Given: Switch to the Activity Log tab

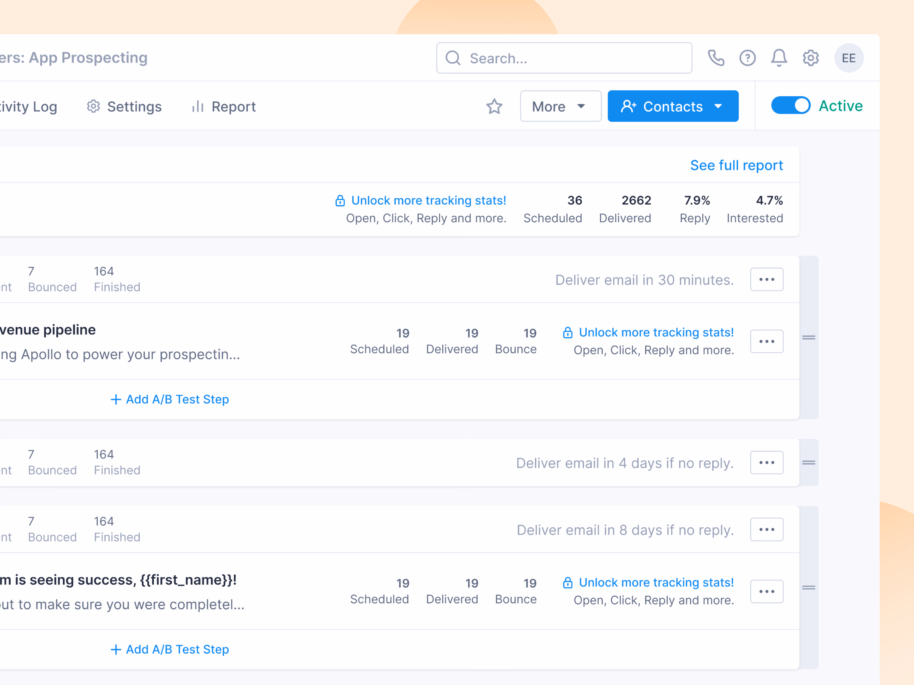Looking at the screenshot, I should pos(29,106).
